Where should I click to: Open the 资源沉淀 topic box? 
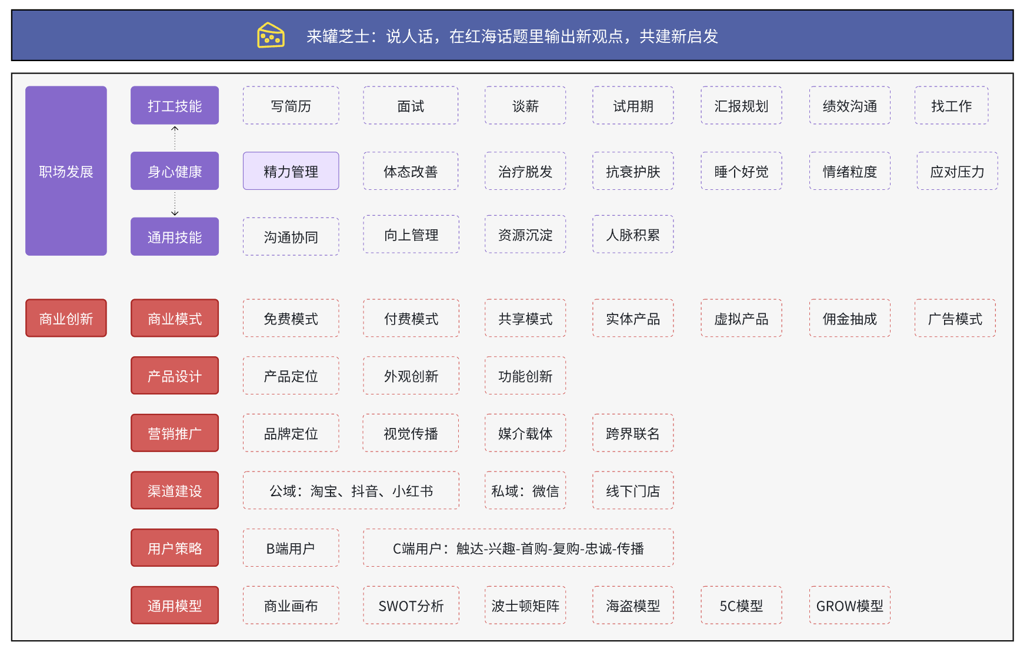tap(525, 235)
